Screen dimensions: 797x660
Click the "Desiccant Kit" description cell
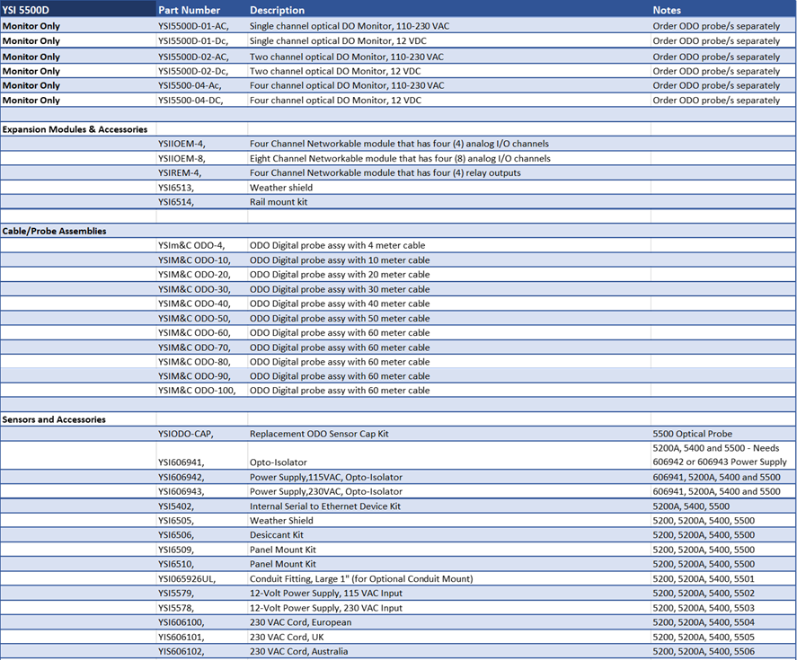pyautogui.click(x=277, y=534)
